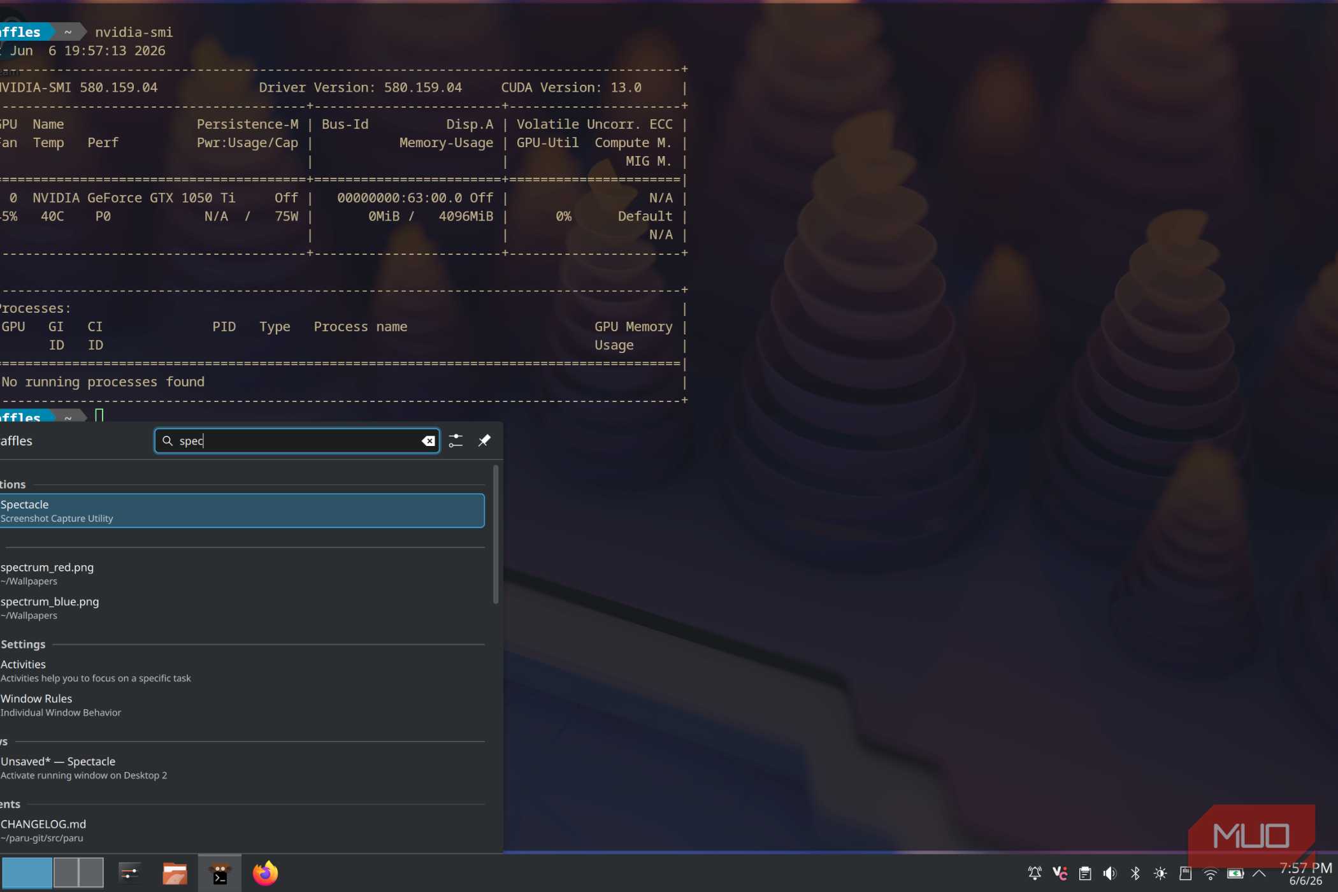Click "NVIDIA GeForce GTX 1050 Ti" in terminal output
The image size is (1338, 892).
[134, 198]
